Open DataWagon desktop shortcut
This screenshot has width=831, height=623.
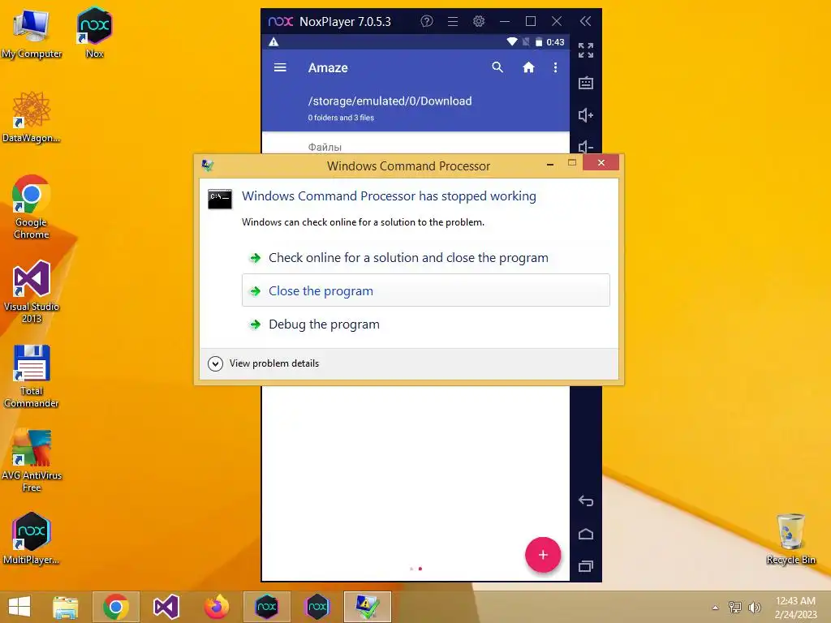pyautogui.click(x=32, y=117)
